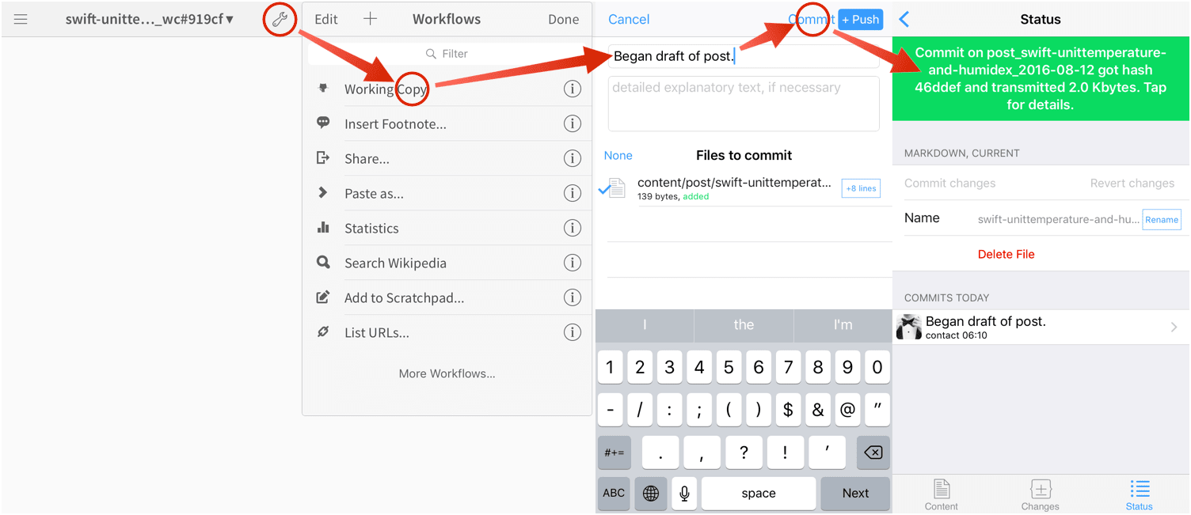Viewport: 1191px width, 515px height.
Task: Tap the + Push button
Action: (x=861, y=19)
